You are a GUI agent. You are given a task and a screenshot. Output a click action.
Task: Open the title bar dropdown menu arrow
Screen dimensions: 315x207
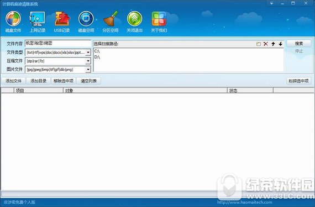coord(271,3)
